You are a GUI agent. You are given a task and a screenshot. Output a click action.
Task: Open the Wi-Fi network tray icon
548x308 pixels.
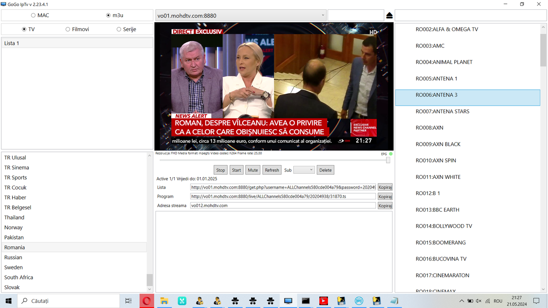488,301
